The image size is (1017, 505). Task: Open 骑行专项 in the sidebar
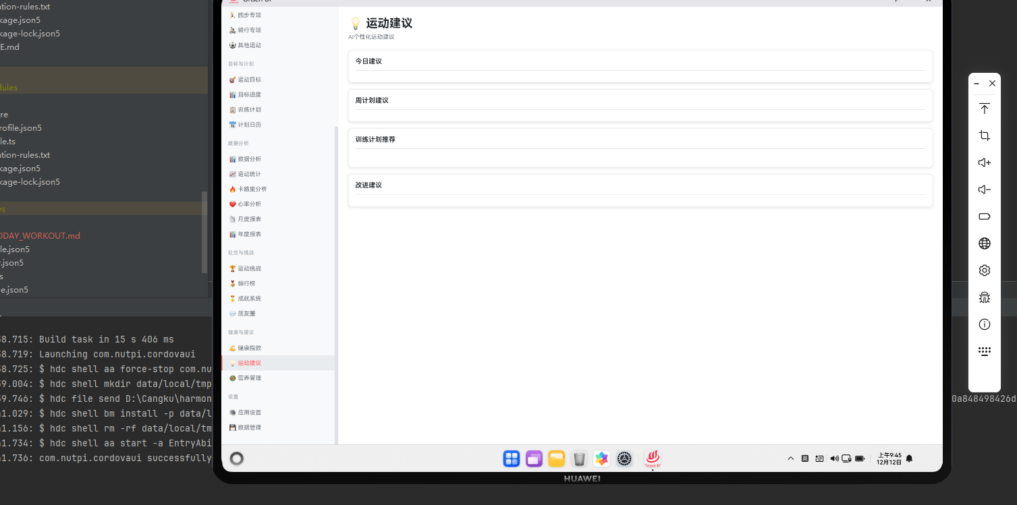pyautogui.click(x=278, y=30)
